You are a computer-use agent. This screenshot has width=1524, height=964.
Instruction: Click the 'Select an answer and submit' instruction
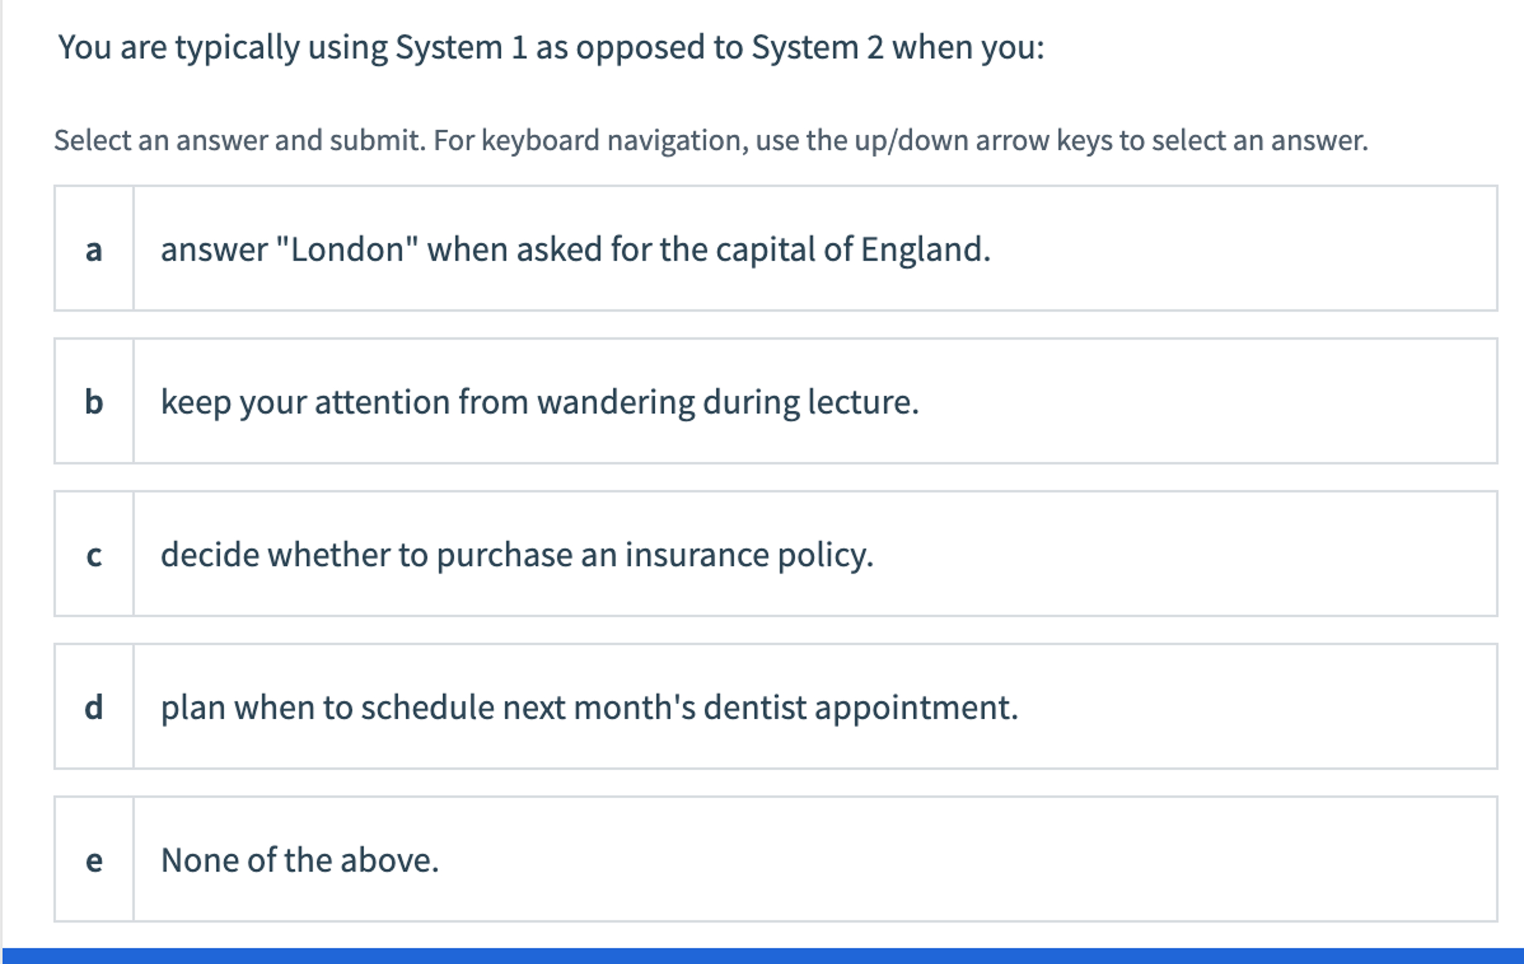point(710,140)
